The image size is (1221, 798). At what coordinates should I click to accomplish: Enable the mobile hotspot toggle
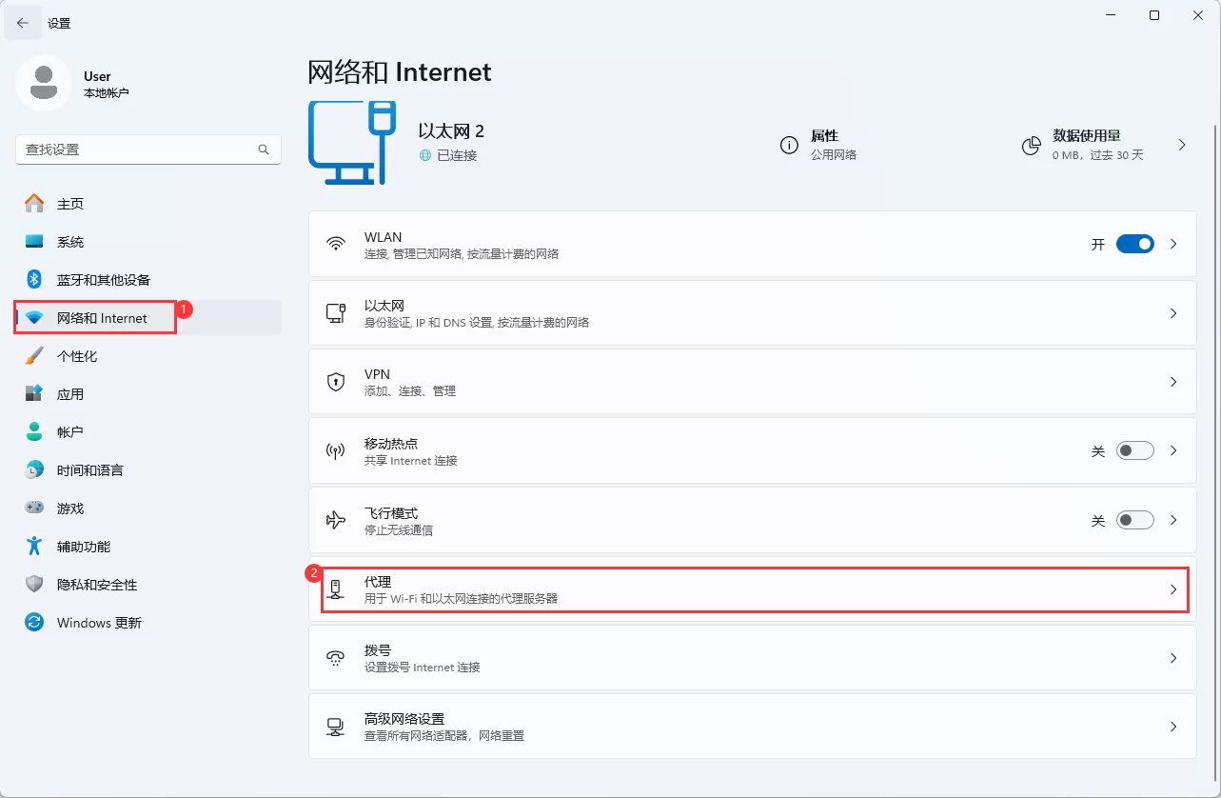1134,450
